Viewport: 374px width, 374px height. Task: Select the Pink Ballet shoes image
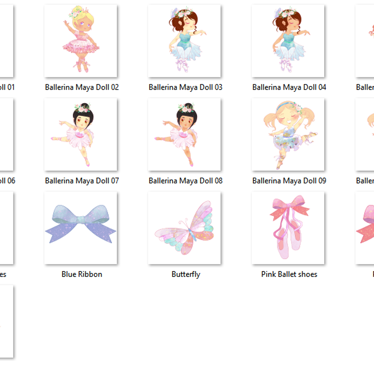288,228
